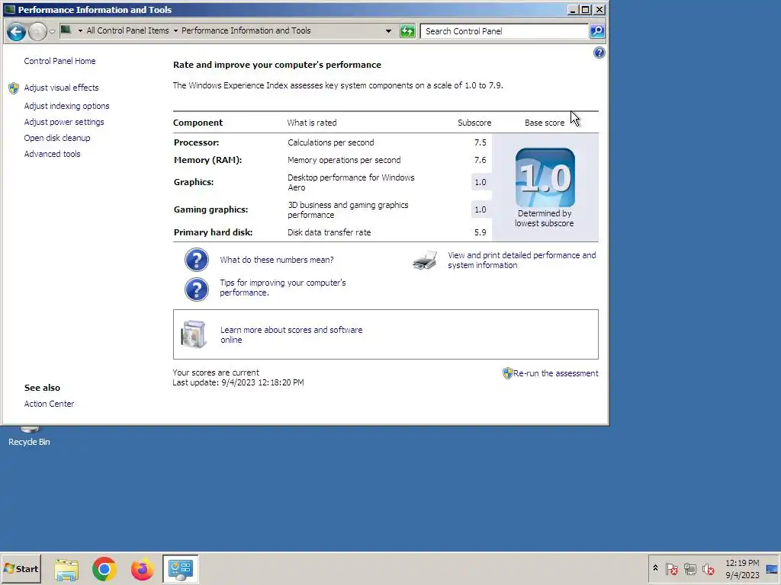This screenshot has height=585, width=781.
Task: Click the 1.0 base score badge
Action: 545,177
